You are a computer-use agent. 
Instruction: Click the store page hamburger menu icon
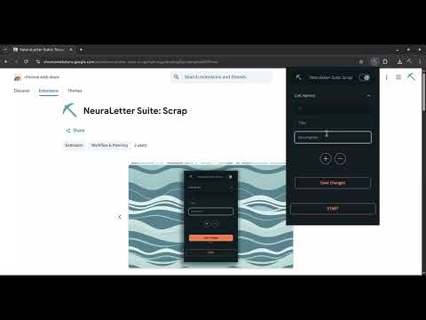398,77
